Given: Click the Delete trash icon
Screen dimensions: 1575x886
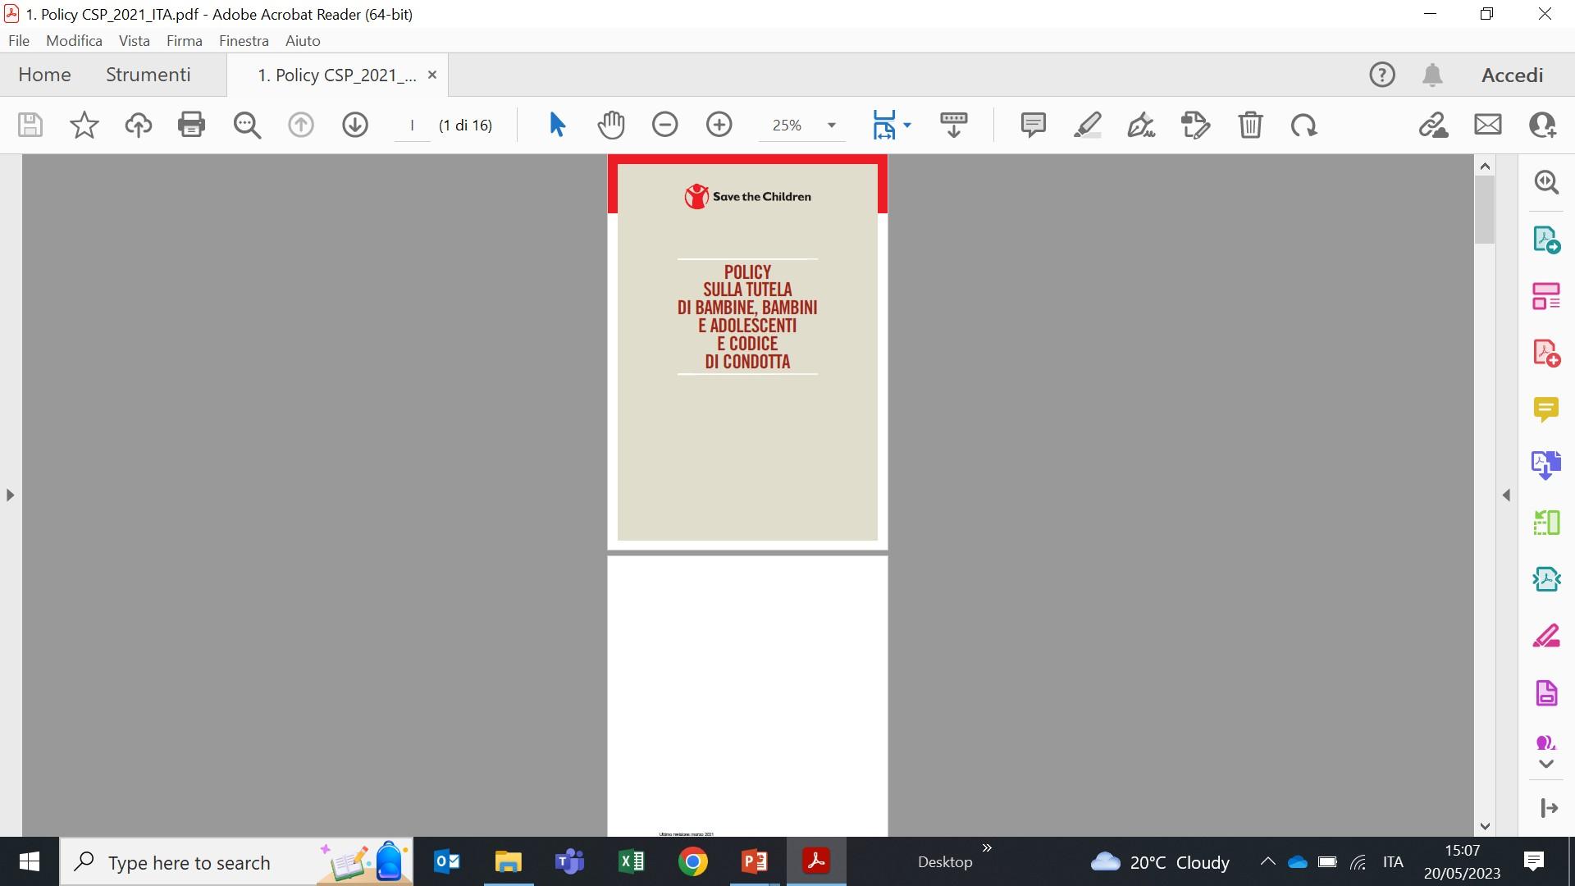Looking at the screenshot, I should [1250, 125].
